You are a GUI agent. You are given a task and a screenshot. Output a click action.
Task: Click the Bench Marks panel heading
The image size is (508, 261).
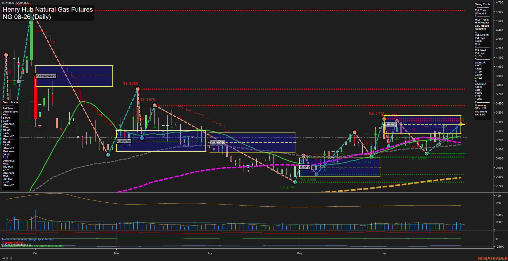[11, 102]
